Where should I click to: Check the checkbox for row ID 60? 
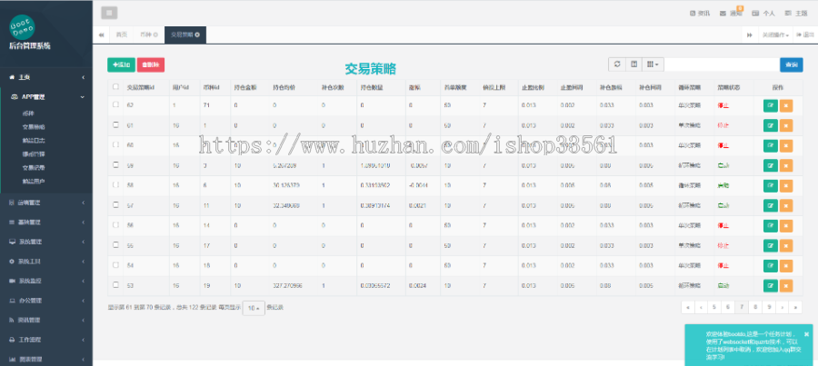pyautogui.click(x=115, y=145)
